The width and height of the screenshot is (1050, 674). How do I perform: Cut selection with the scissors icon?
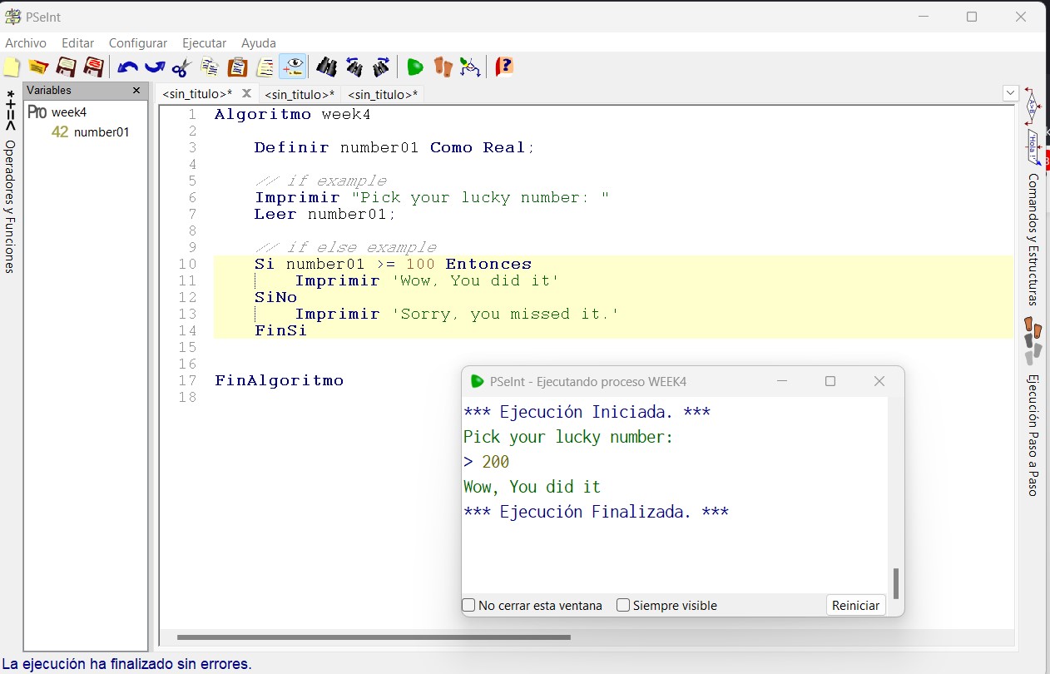tap(181, 67)
